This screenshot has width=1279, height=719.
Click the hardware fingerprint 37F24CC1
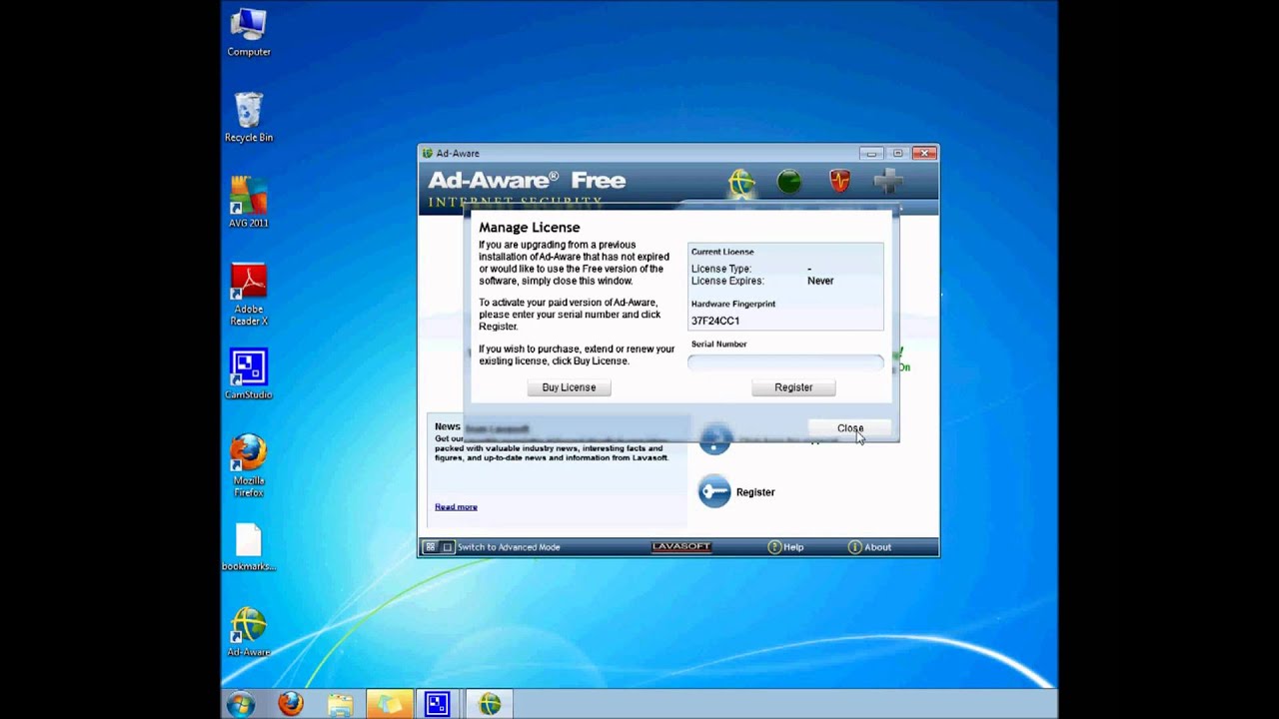coord(715,322)
